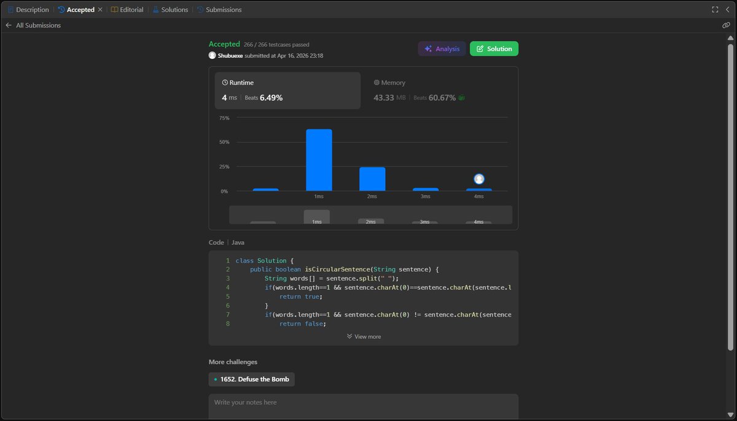Select the Memory stats card

pyautogui.click(x=439, y=91)
